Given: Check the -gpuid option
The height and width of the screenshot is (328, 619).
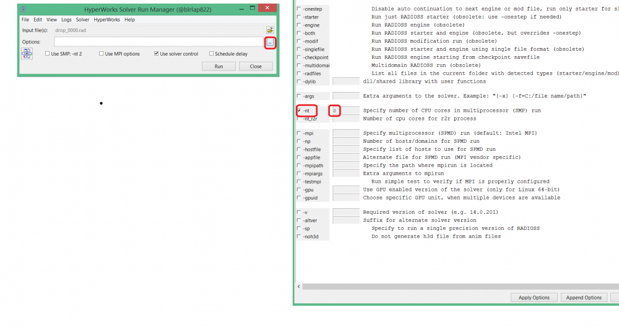Looking at the screenshot, I should pyautogui.click(x=299, y=198).
